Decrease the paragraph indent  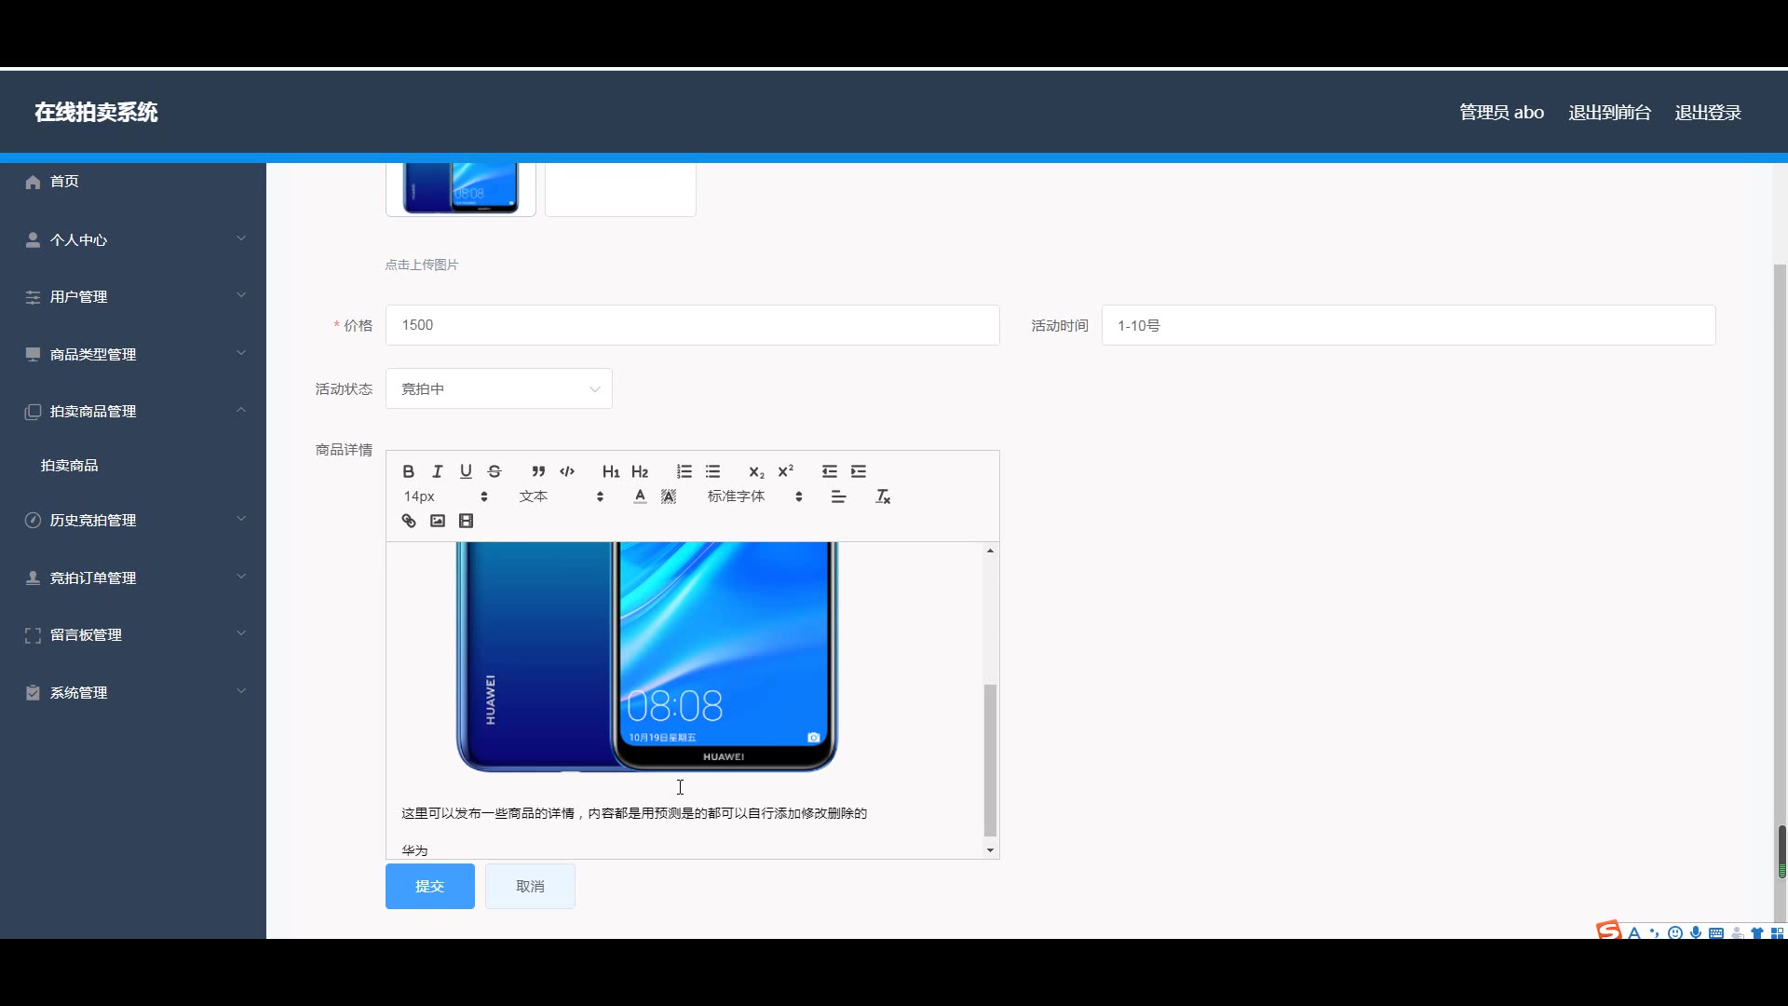[830, 471]
